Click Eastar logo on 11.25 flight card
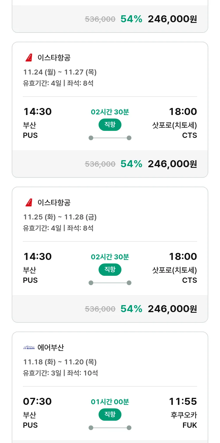Screen dimensions: 220x443 coord(29,202)
